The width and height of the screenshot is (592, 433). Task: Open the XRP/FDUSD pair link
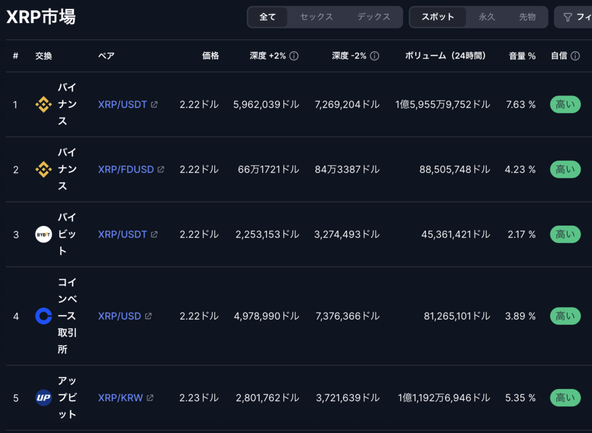(x=125, y=169)
